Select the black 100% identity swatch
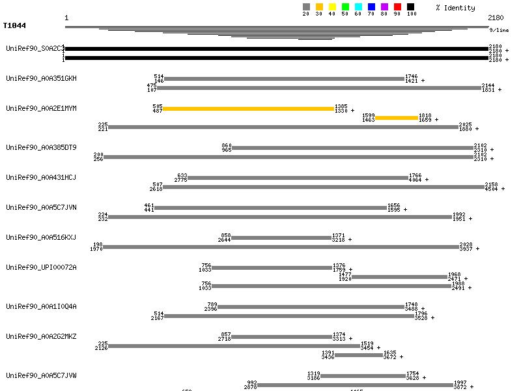 [410, 7]
